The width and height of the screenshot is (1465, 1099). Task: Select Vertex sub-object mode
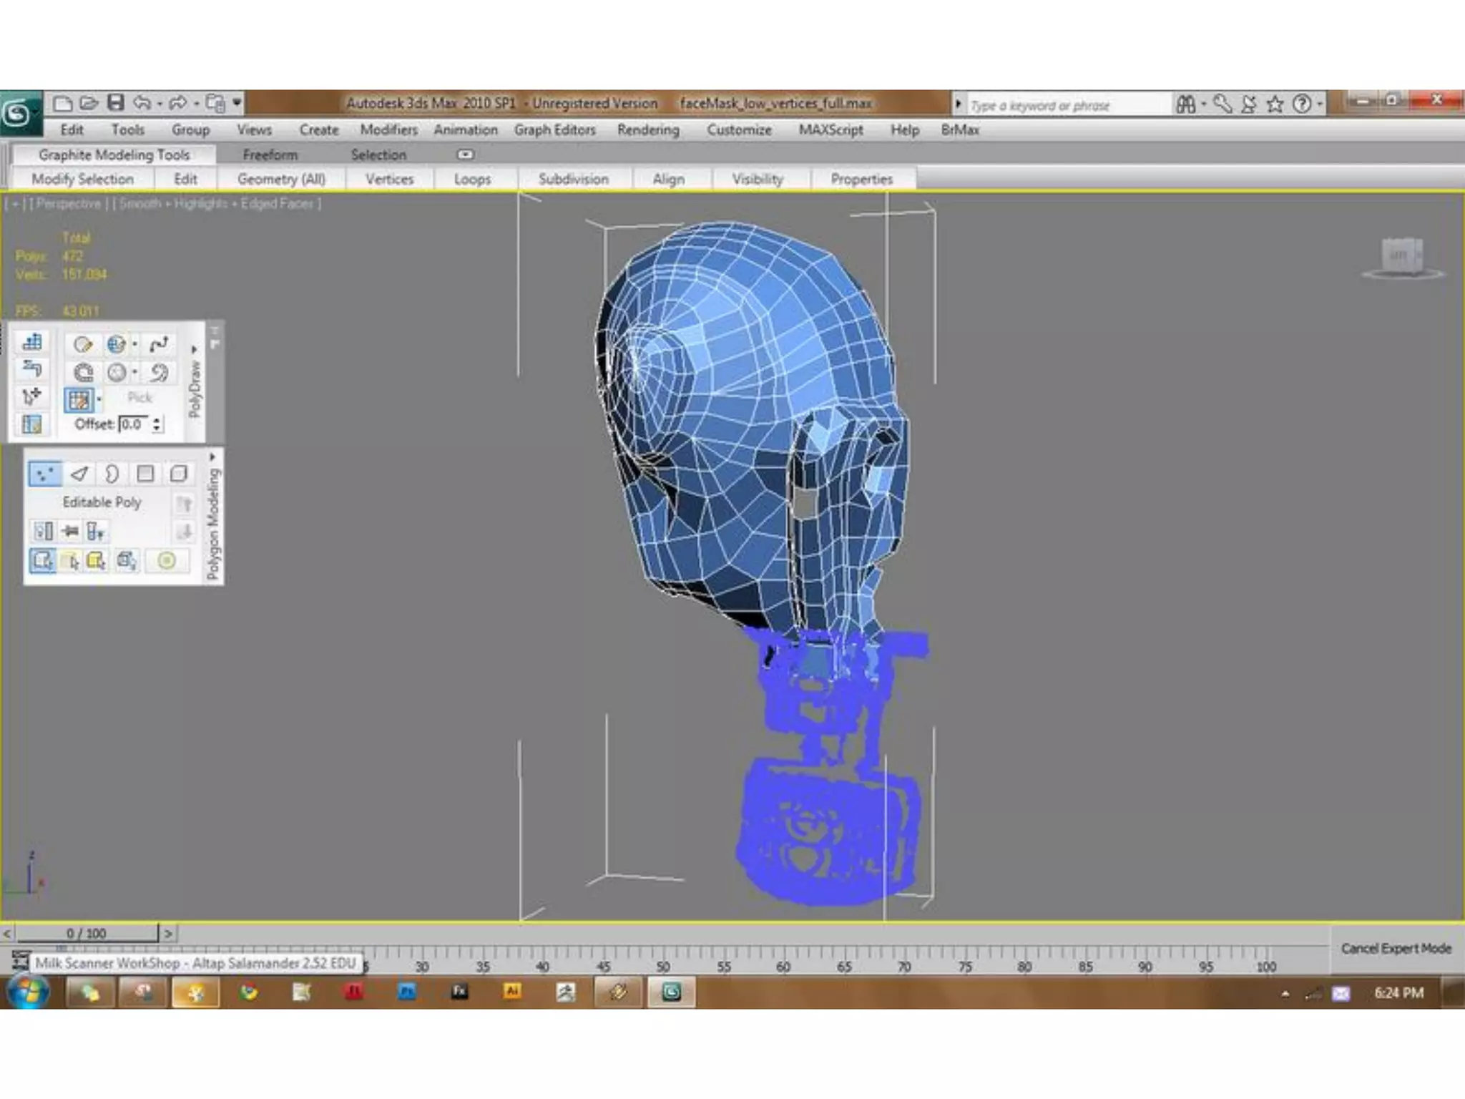pos(44,474)
